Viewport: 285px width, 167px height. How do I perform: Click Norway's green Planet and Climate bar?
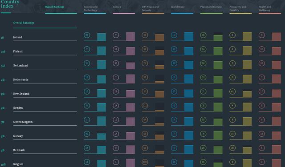[218, 135]
